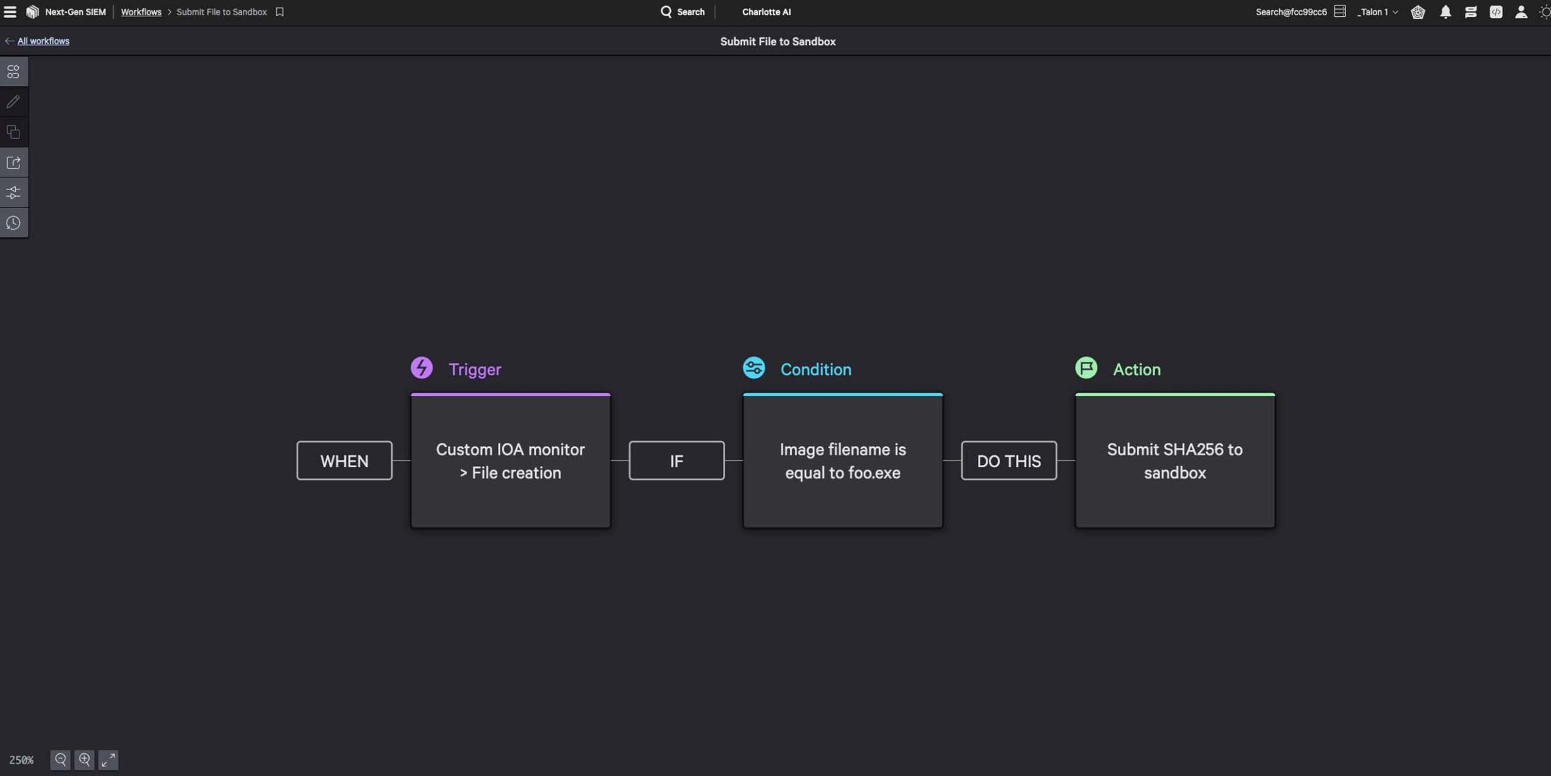Open the Workflows breadcrumb menu item

click(x=141, y=12)
